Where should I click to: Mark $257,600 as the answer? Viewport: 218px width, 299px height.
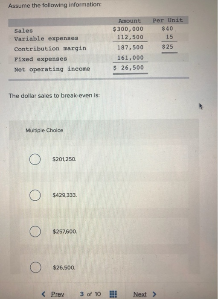click(x=35, y=232)
